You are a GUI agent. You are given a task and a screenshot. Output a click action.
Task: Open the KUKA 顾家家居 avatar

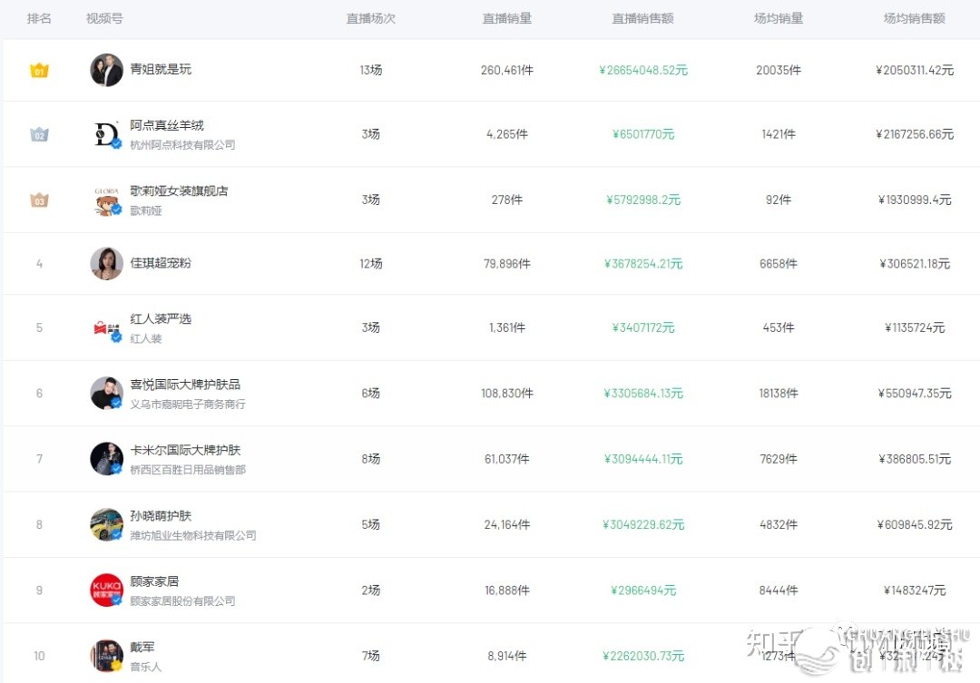[x=106, y=590]
